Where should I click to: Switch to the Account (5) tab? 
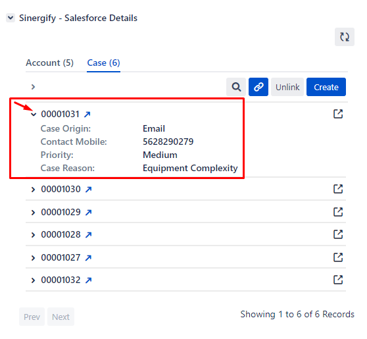(49, 63)
